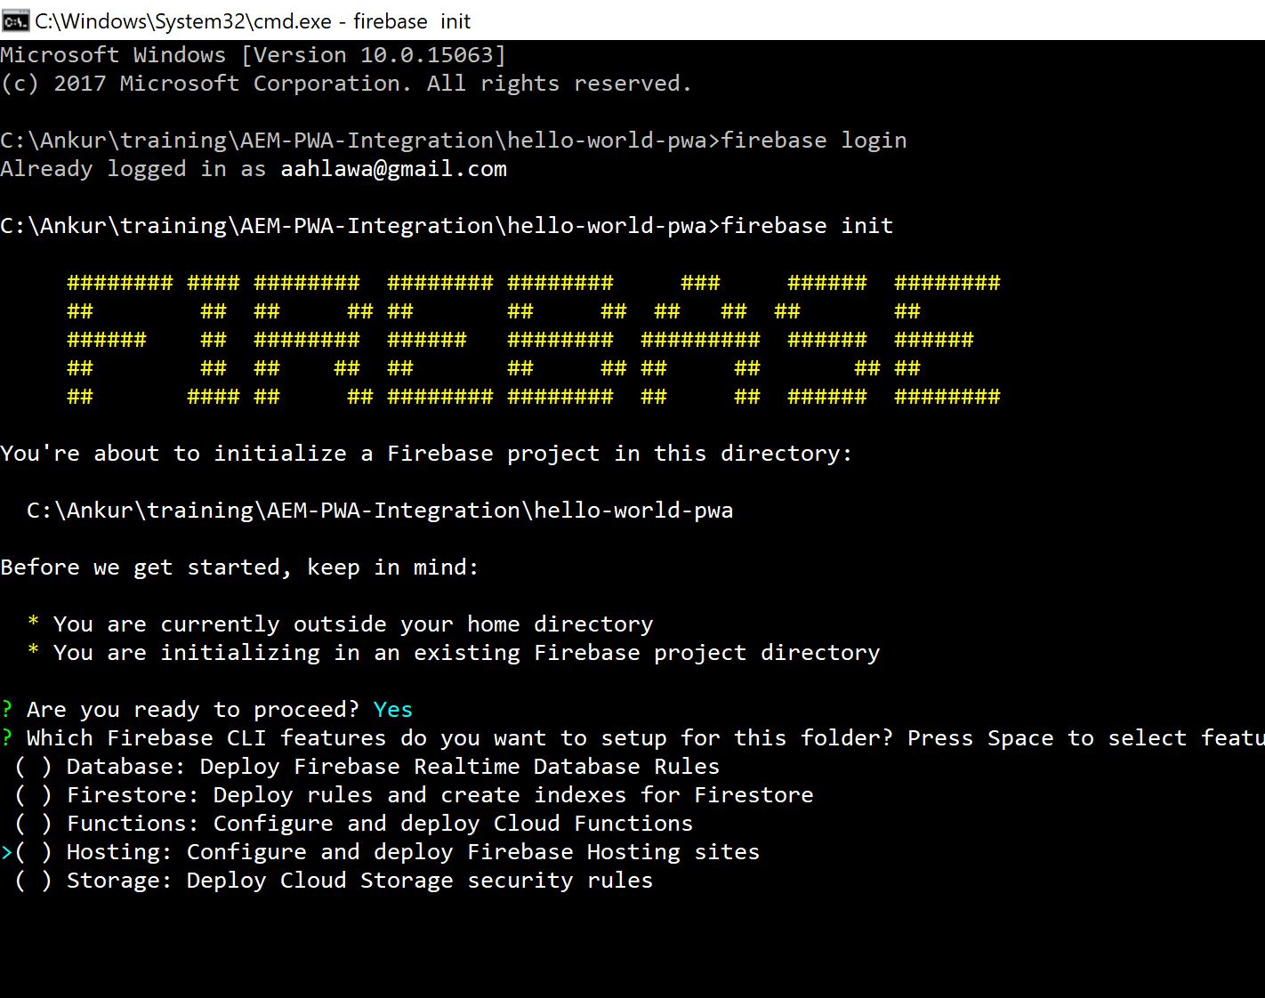The height and width of the screenshot is (998, 1265).
Task: Toggle the Database feature checkbox
Action: (33, 767)
